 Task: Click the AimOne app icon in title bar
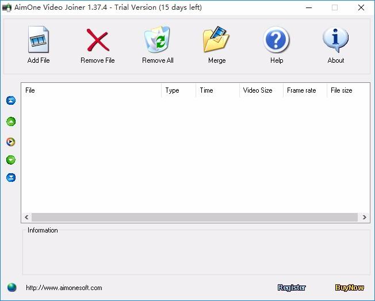[x=7, y=7]
